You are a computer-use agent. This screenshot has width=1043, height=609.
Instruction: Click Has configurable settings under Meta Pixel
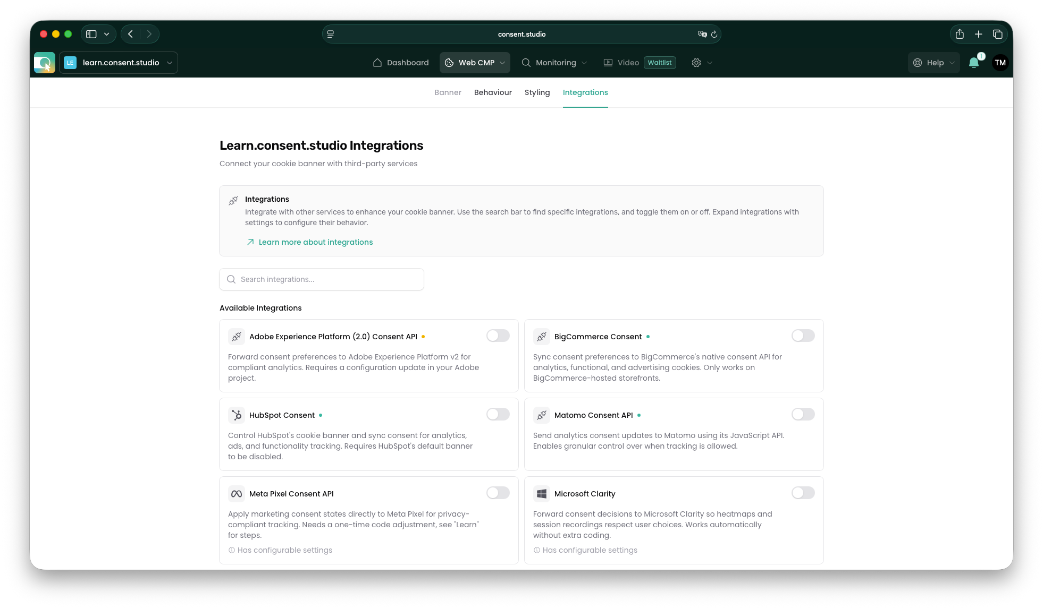pyautogui.click(x=284, y=550)
